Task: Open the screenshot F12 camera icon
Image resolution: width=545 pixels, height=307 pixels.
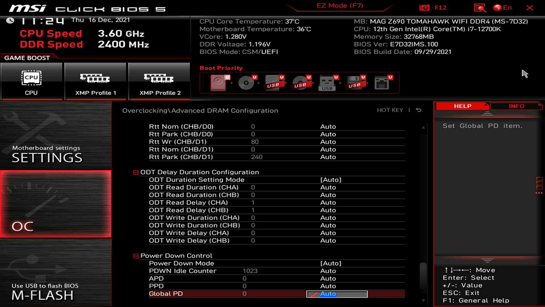Action: 424,8
